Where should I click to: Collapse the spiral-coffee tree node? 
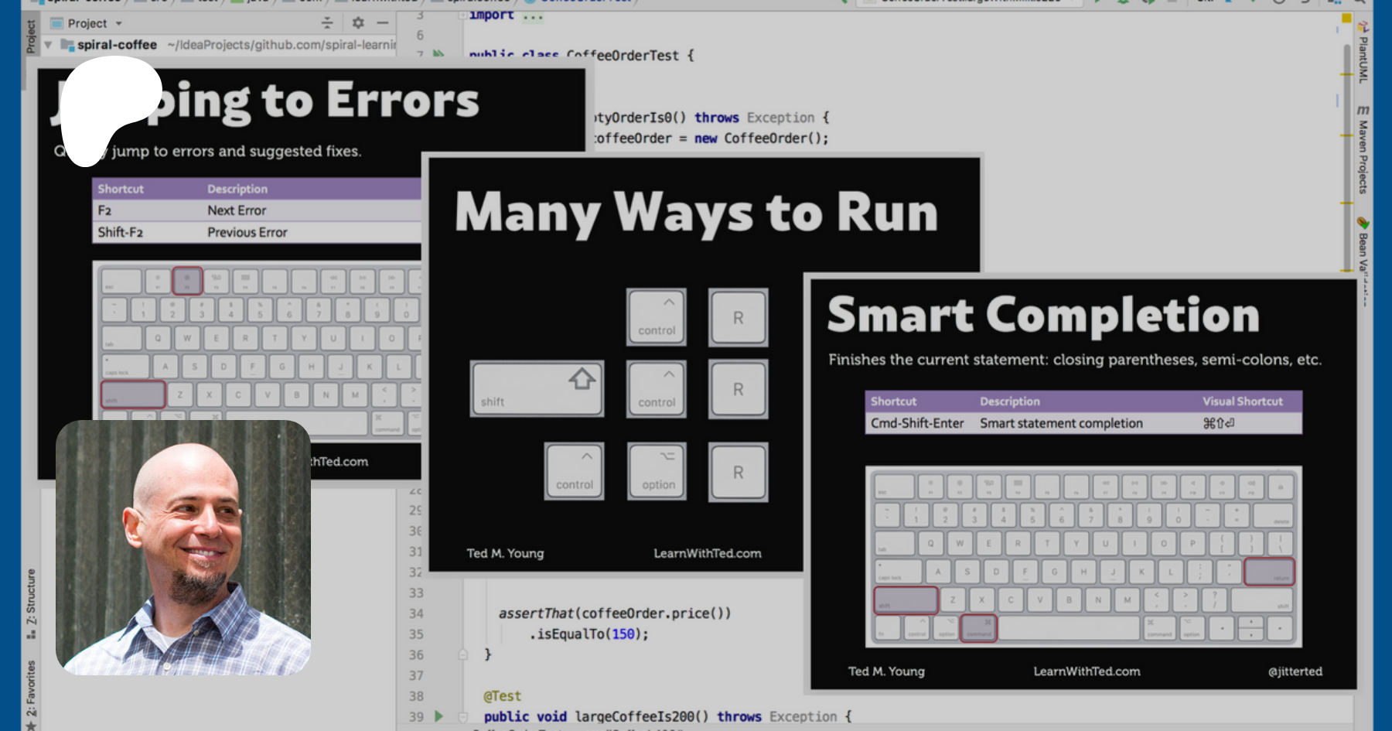click(48, 45)
